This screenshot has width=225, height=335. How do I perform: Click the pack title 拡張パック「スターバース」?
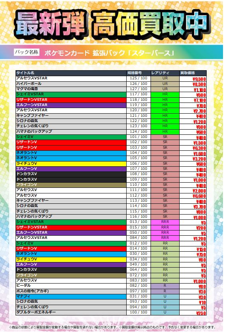(133, 53)
